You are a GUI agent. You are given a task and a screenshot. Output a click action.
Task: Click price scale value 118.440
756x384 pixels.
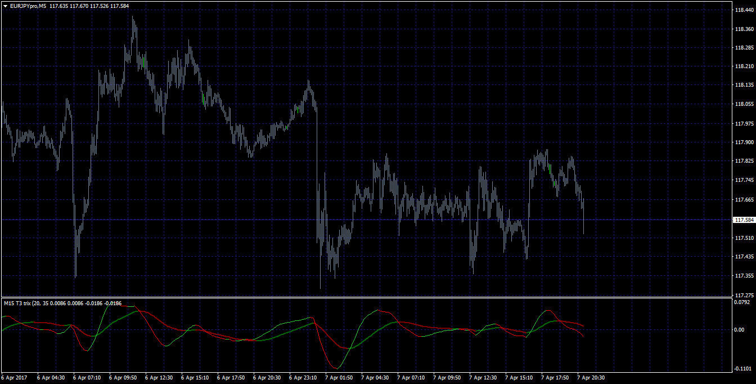click(744, 10)
